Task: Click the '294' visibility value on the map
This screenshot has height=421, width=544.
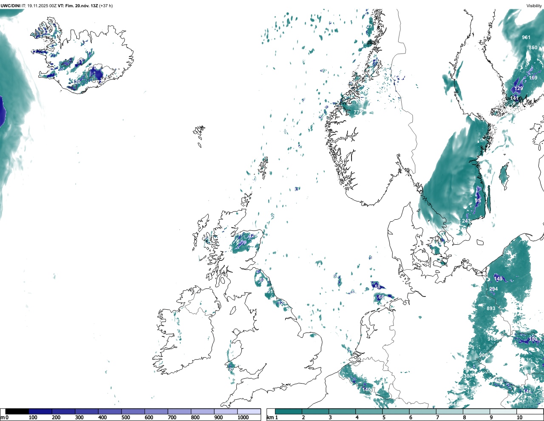Action: pyautogui.click(x=493, y=289)
